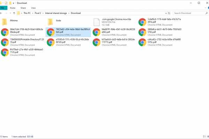Click the folder icon in address bar
Screen dimensions: 209x139
coord(18,13)
